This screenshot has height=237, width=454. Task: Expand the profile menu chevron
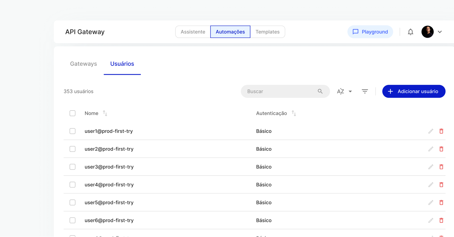[440, 32]
